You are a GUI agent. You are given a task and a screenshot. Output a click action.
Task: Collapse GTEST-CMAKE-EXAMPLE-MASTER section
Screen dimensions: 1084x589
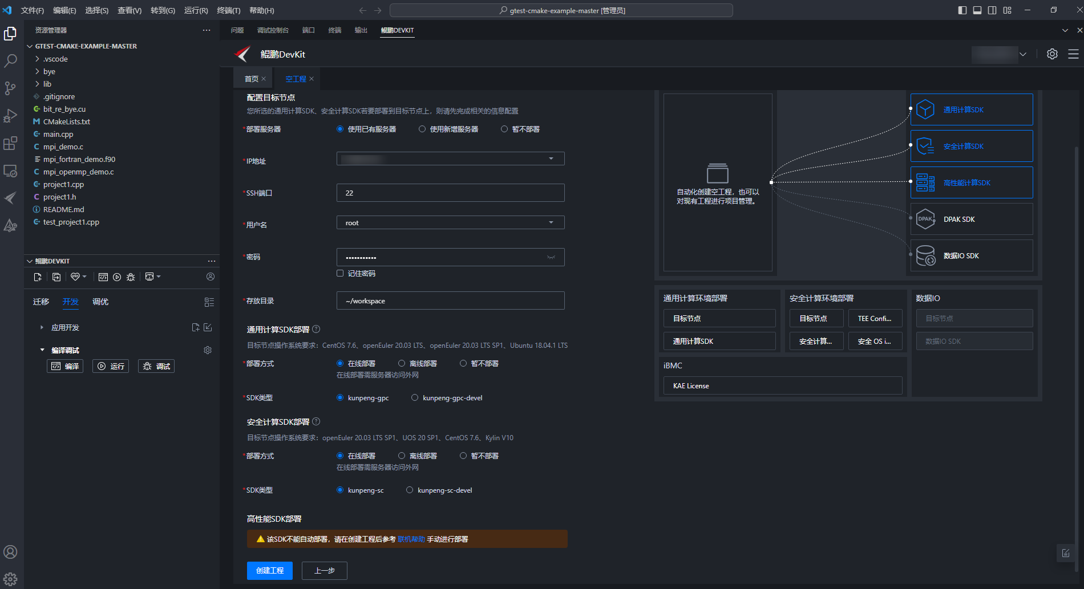[x=30, y=46]
